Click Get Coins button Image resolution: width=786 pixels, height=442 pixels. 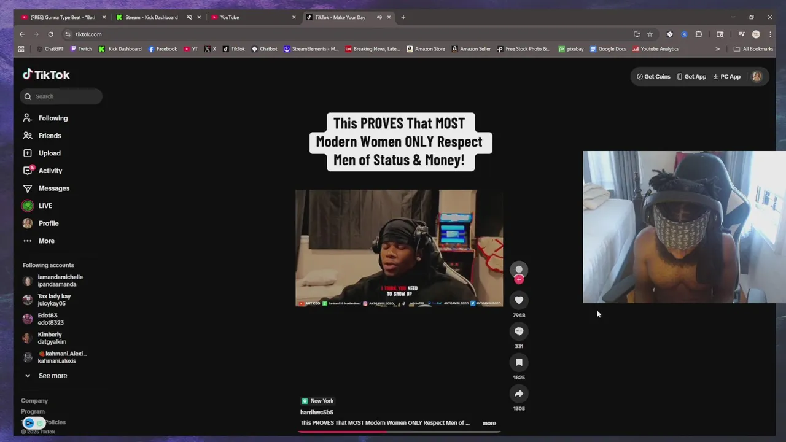pyautogui.click(x=653, y=77)
